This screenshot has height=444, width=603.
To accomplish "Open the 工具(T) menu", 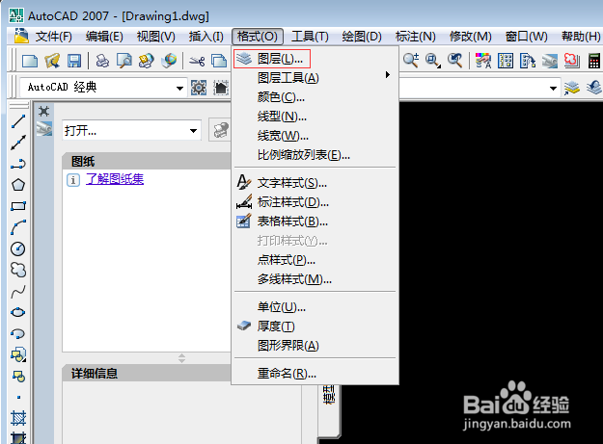I will click(310, 37).
